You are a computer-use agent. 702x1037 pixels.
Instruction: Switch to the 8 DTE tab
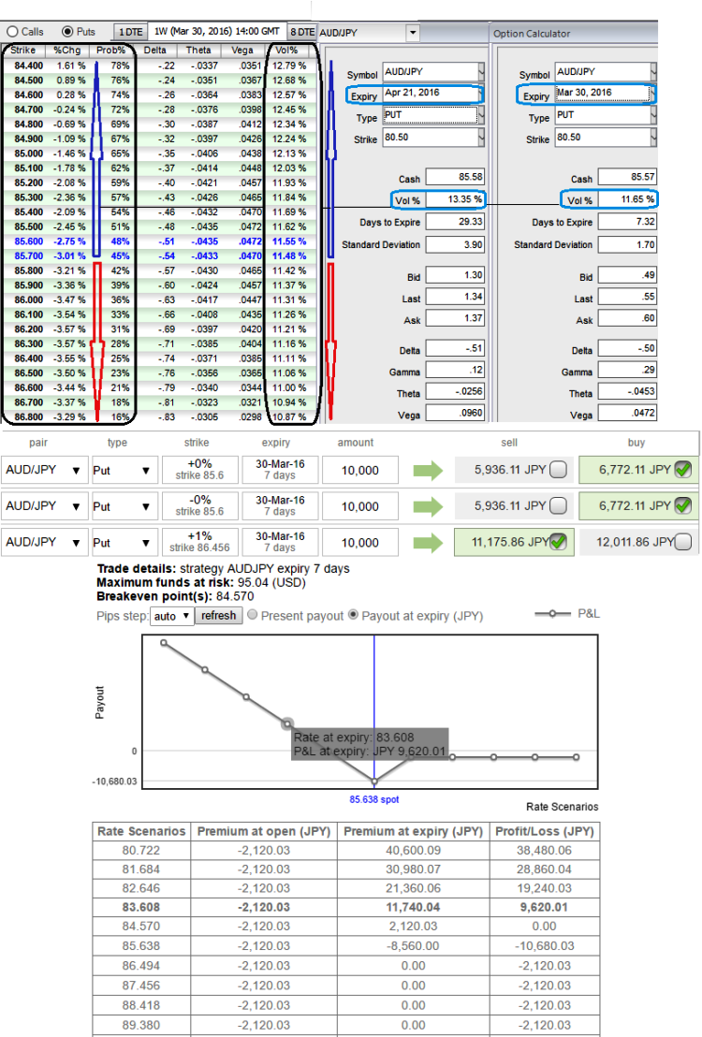click(x=302, y=32)
